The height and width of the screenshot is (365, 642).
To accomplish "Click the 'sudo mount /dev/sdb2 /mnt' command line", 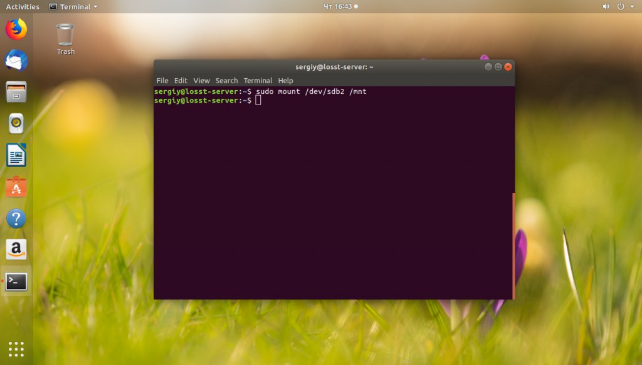I will point(311,91).
